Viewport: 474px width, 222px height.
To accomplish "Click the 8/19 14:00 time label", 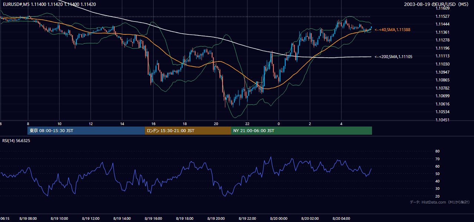I will [122, 219].
